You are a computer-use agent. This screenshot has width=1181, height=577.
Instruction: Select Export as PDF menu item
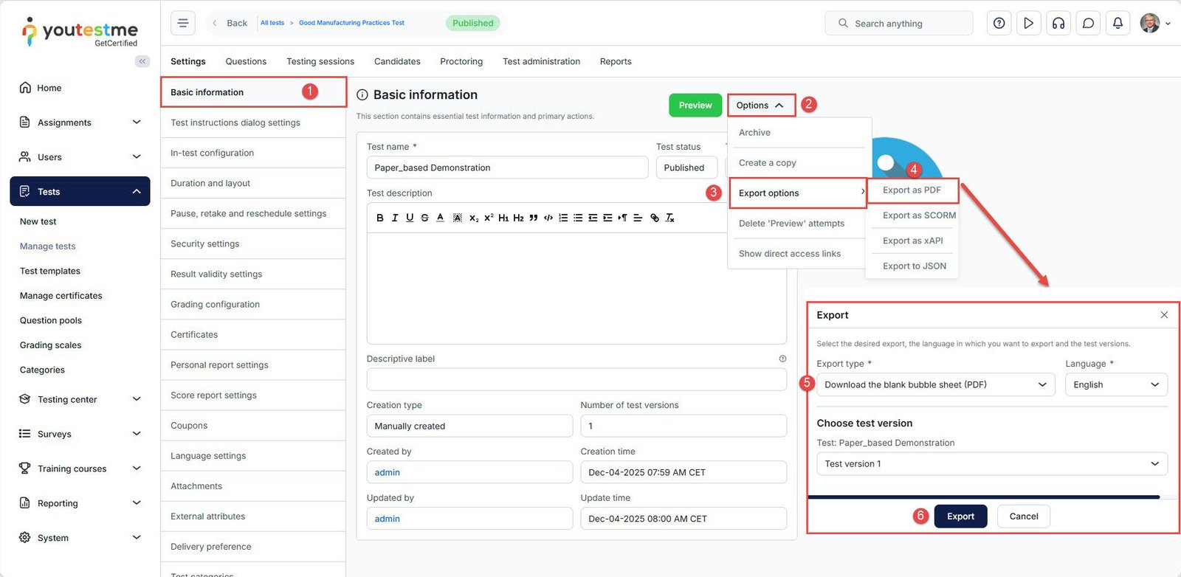tap(912, 190)
